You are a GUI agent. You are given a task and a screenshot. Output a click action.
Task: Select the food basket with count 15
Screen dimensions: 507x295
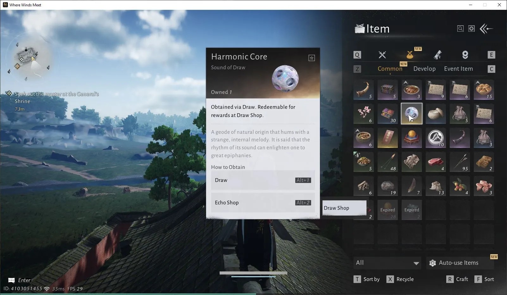(x=484, y=90)
